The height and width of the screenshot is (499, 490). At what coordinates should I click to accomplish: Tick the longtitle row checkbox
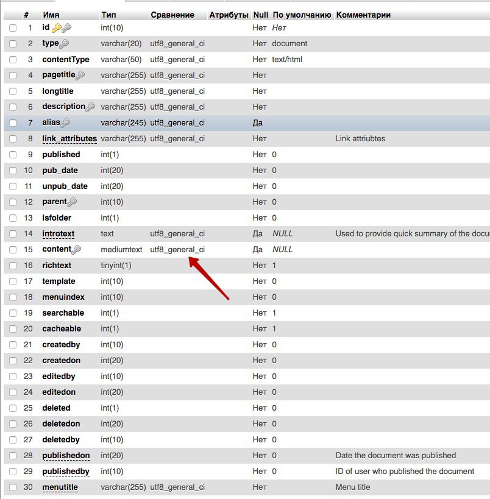tap(13, 91)
